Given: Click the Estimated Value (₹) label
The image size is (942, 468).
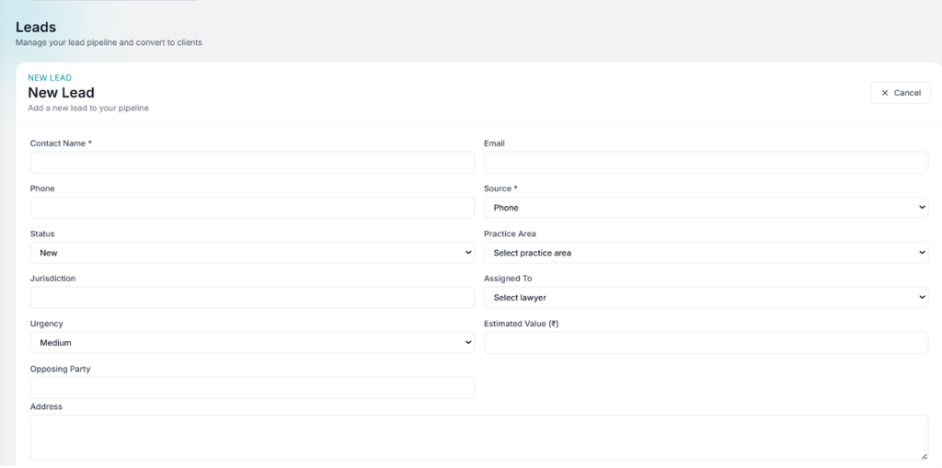Looking at the screenshot, I should point(521,324).
